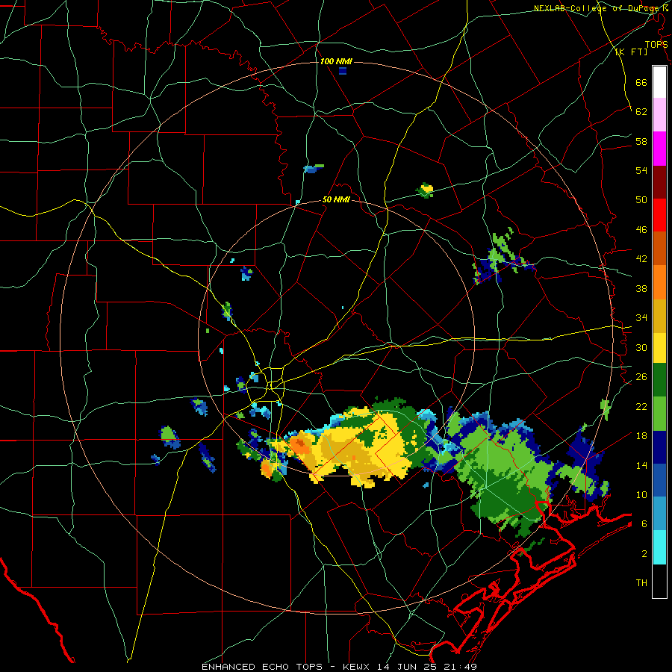Screen dimensions: 672x672
Task: Click the "62" legend value
Action: [641, 112]
